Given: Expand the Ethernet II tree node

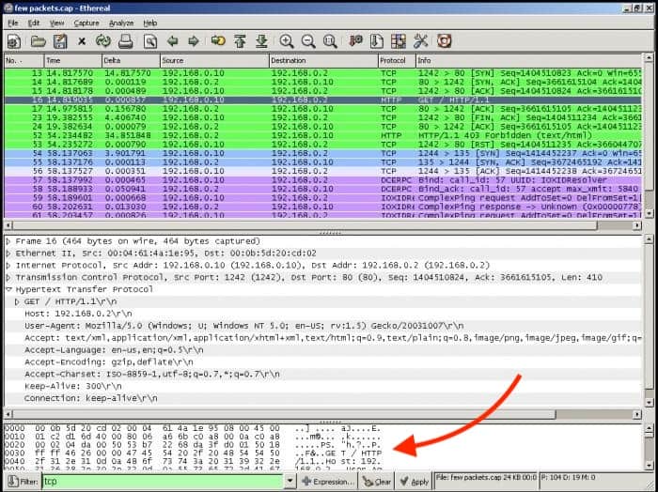Looking at the screenshot, I should click(x=8, y=254).
